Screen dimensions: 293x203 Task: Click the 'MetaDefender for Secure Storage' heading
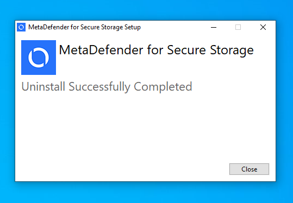[156, 50]
